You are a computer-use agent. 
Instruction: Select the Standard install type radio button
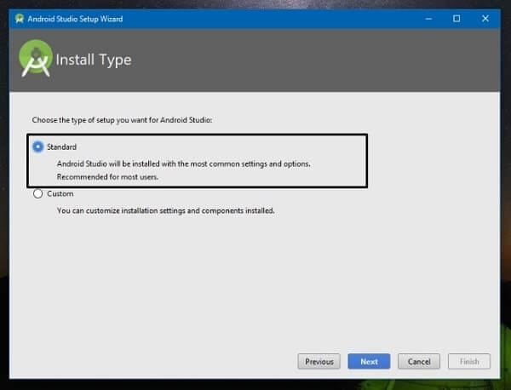37,147
